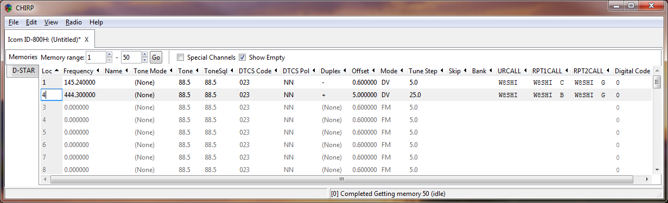The width and height of the screenshot is (668, 203).
Task: Click the DTCS Code column header
Action: pos(259,71)
